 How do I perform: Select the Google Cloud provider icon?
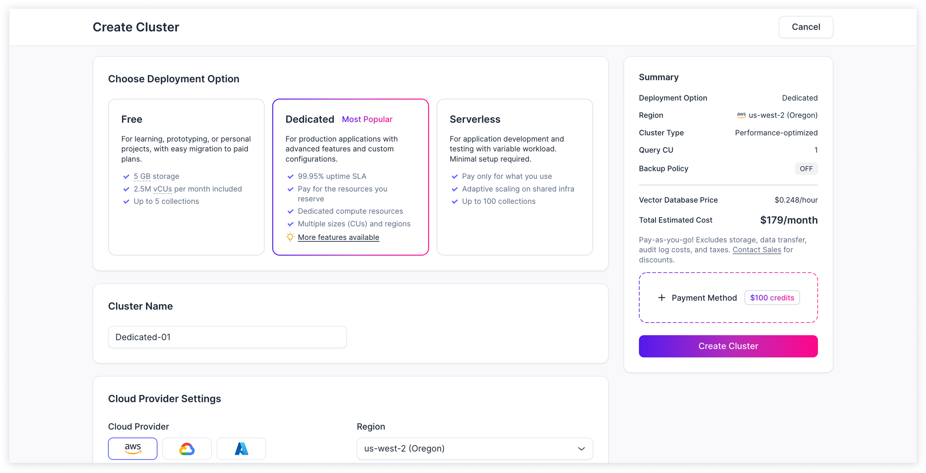point(187,449)
